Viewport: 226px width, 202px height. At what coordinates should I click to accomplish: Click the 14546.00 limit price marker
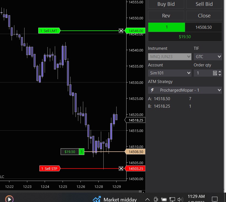pos(135,31)
